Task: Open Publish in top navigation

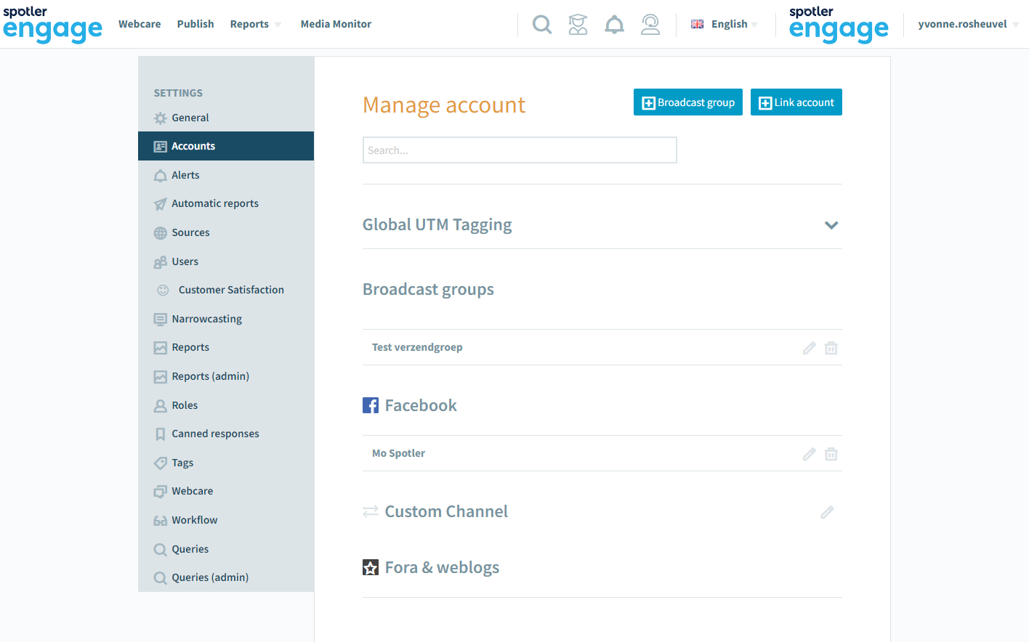Action: 195,24
